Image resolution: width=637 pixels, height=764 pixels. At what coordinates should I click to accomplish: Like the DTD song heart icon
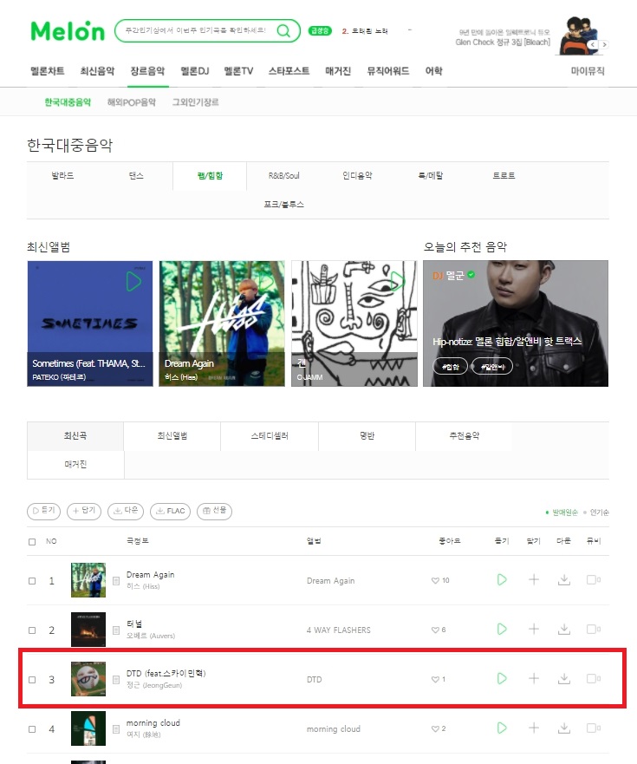pos(435,679)
